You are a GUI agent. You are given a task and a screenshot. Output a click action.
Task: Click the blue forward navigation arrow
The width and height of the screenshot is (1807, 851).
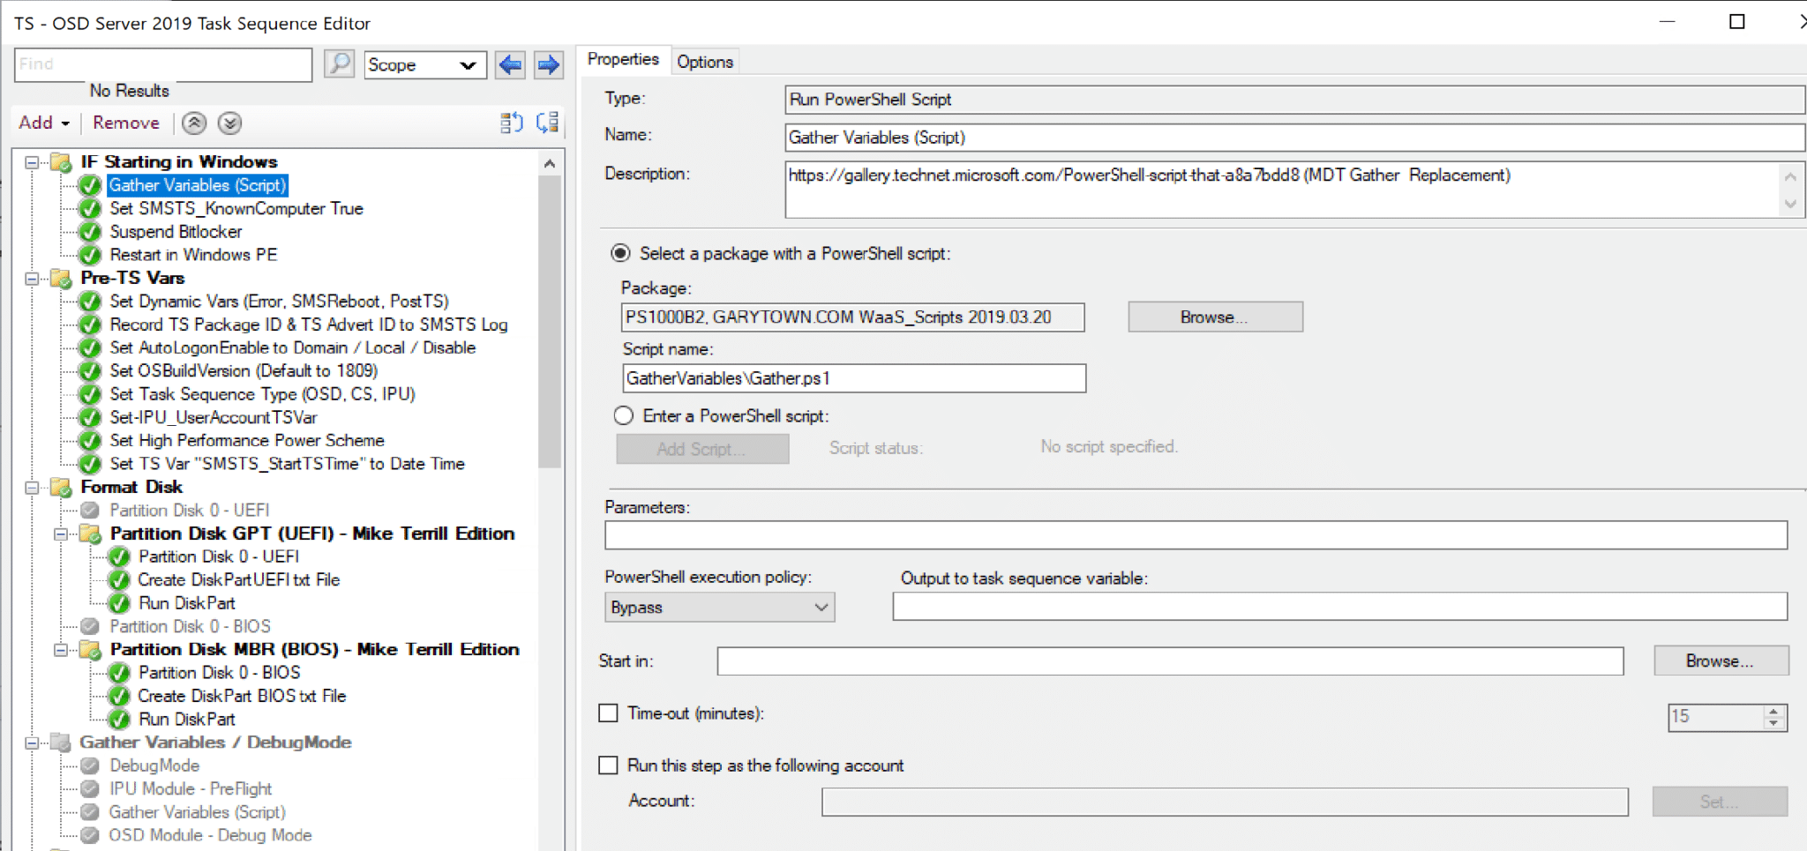click(548, 64)
